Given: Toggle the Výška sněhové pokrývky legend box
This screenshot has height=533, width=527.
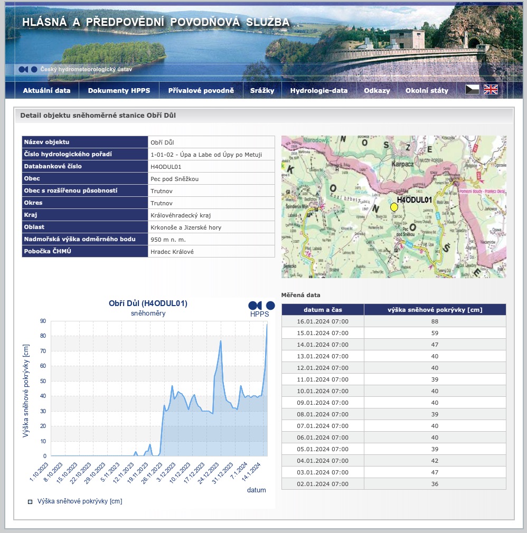Looking at the screenshot, I should coord(30,501).
